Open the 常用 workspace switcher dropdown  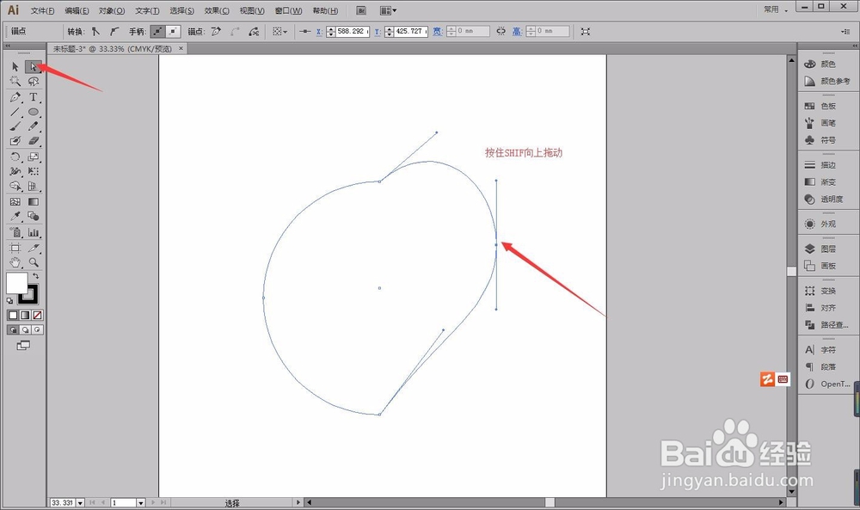pos(776,9)
